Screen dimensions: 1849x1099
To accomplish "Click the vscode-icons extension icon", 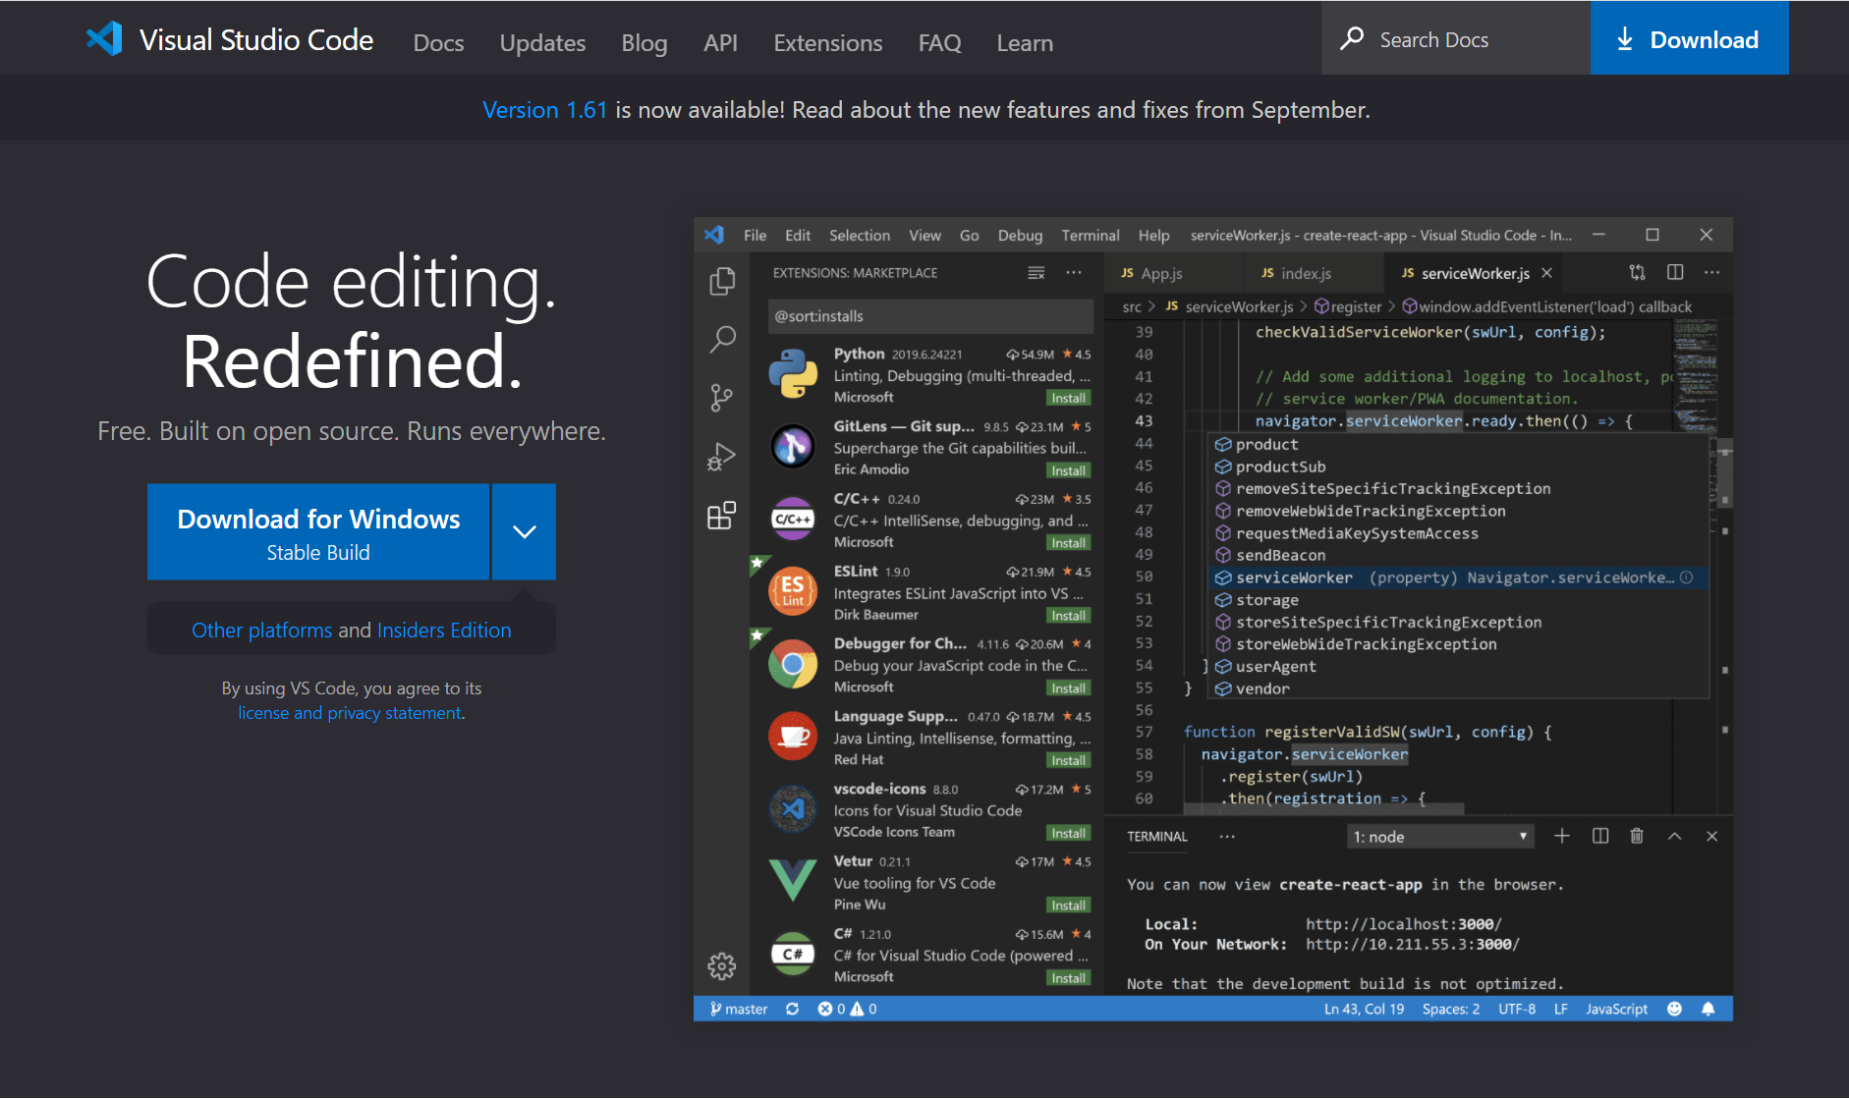I will pos(793,809).
